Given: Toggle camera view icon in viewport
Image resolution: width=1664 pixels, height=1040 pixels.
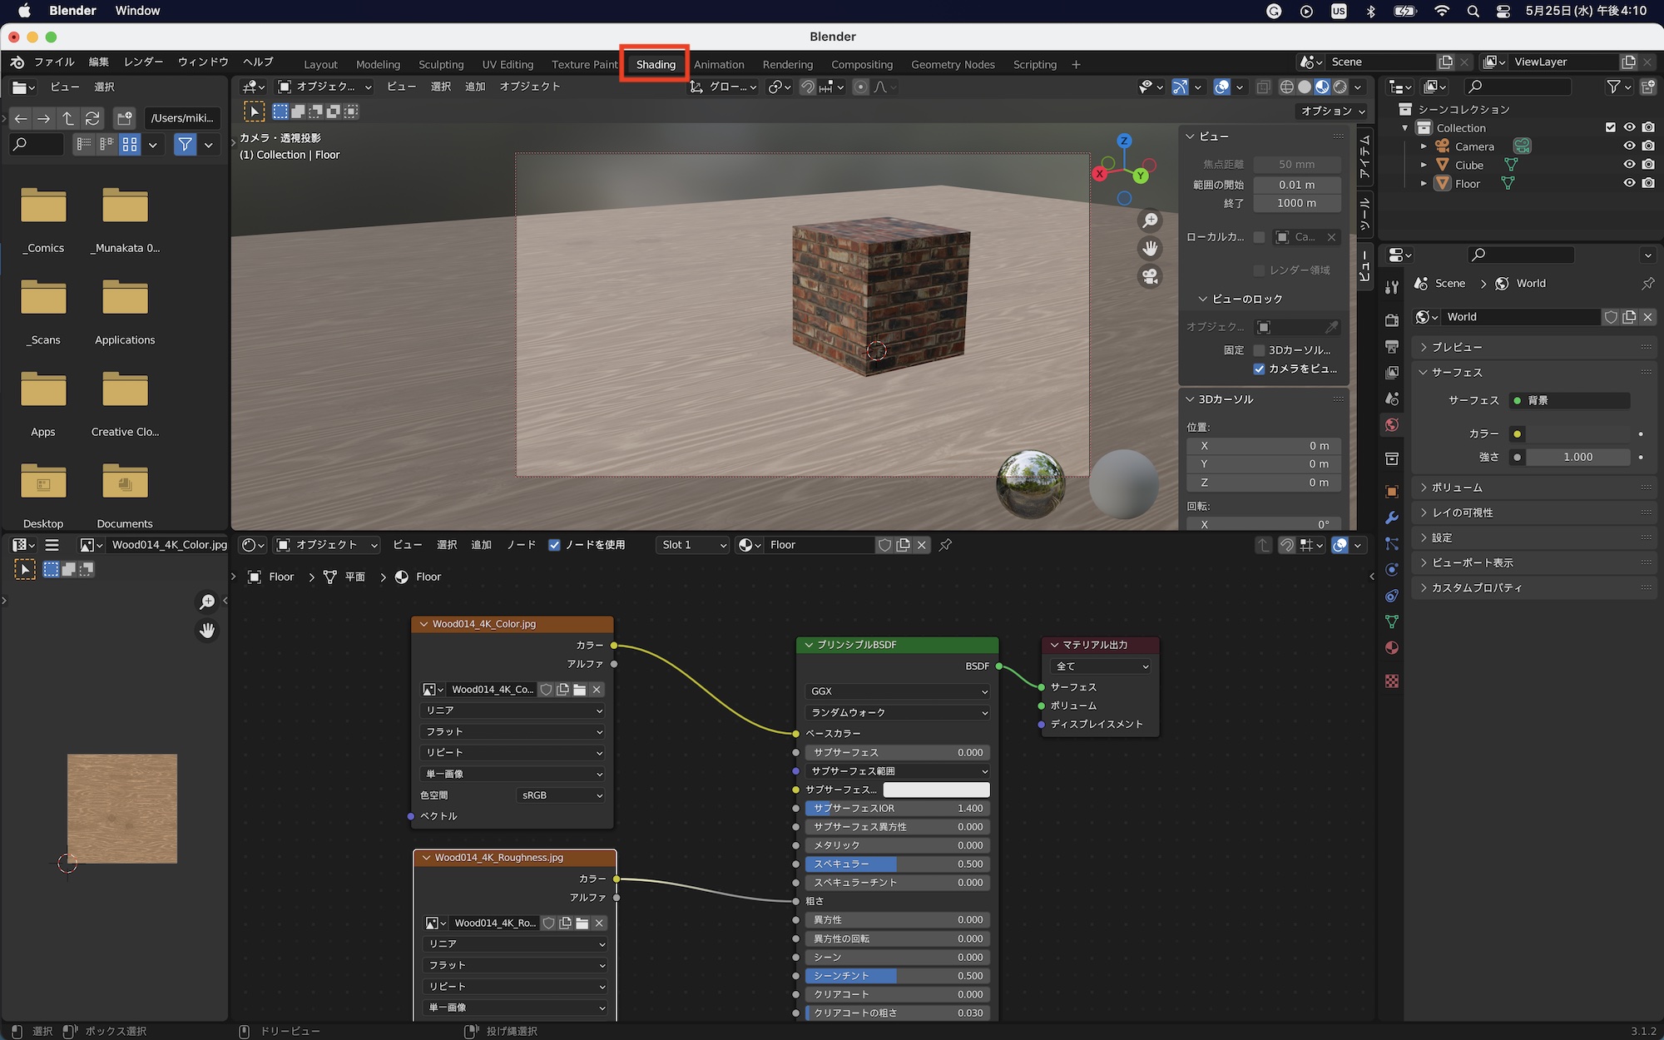Looking at the screenshot, I should pos(1150,276).
